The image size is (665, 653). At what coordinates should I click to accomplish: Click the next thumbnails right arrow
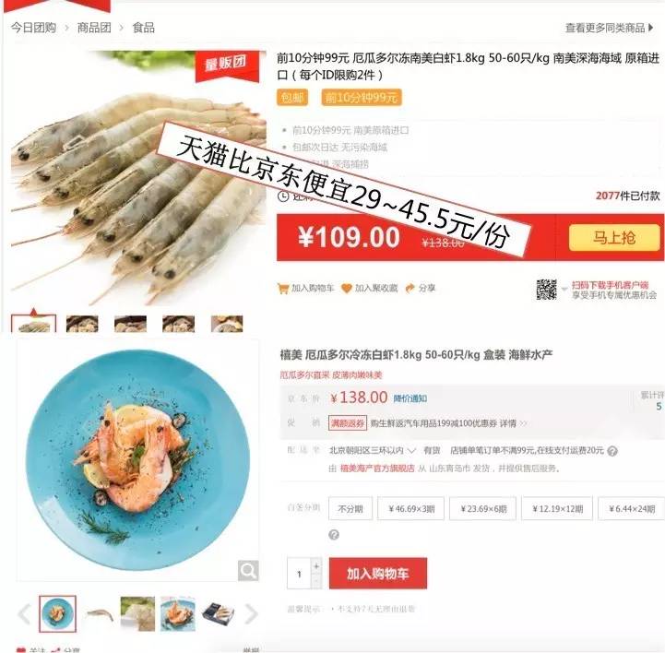click(x=252, y=613)
